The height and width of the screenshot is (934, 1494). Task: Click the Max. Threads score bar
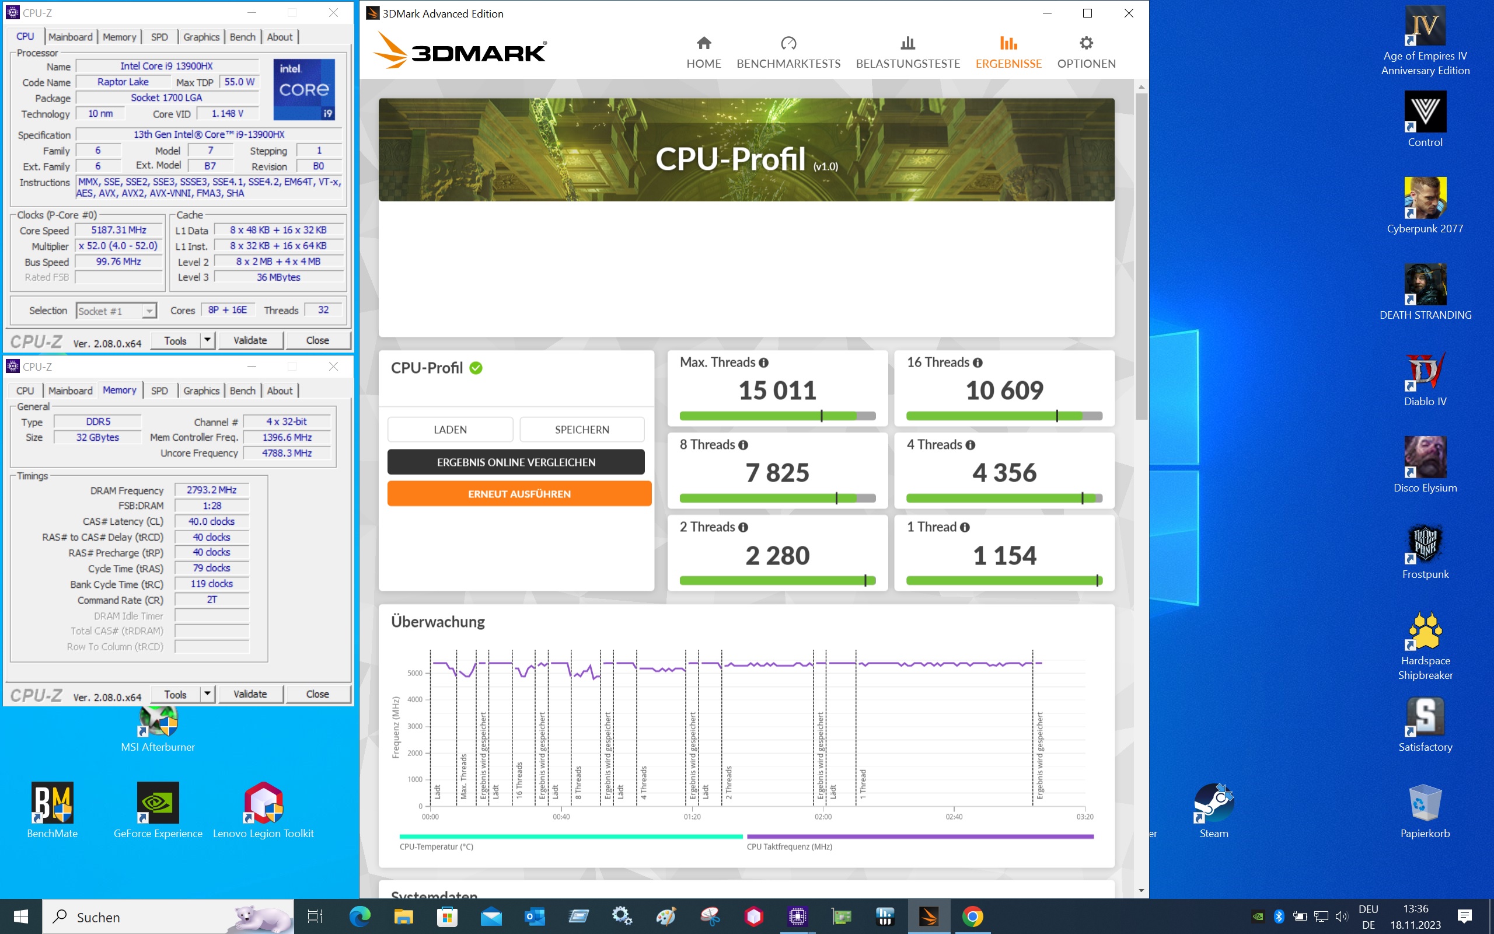tap(777, 416)
